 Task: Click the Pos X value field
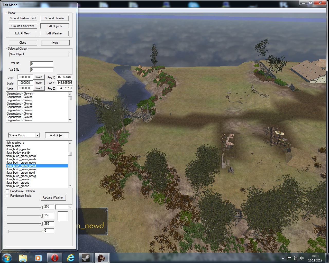coord(65,77)
